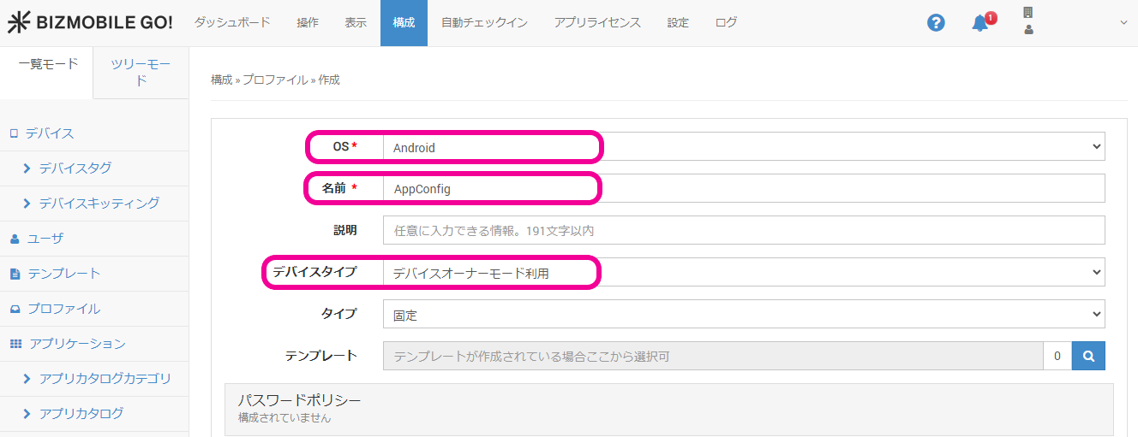This screenshot has width=1138, height=437.
Task: Expand the account menu chevron
Action: pyautogui.click(x=1123, y=23)
